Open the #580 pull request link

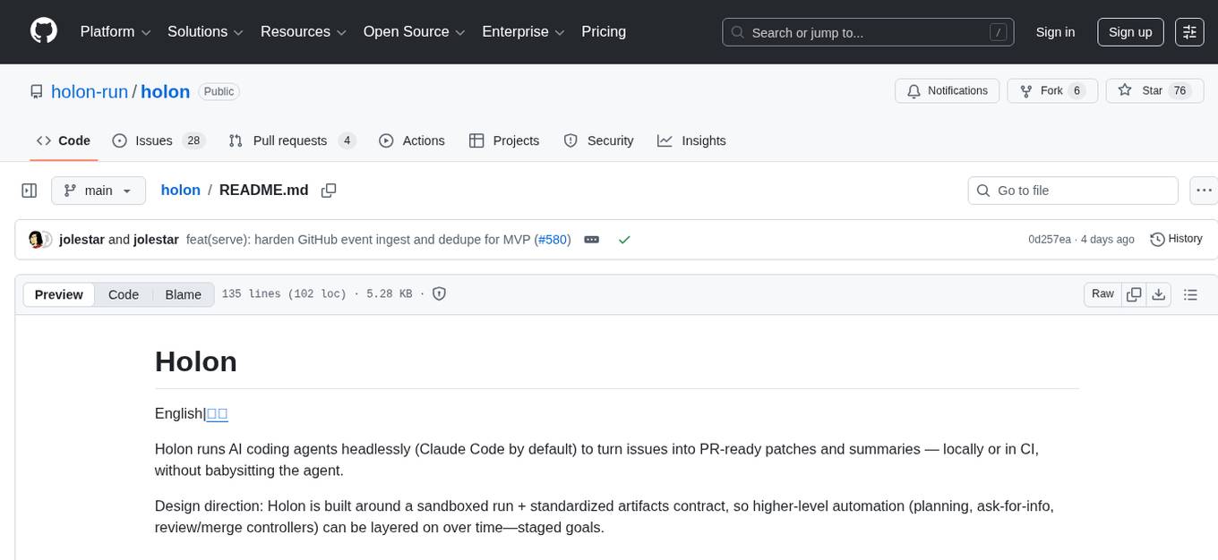[x=553, y=240]
